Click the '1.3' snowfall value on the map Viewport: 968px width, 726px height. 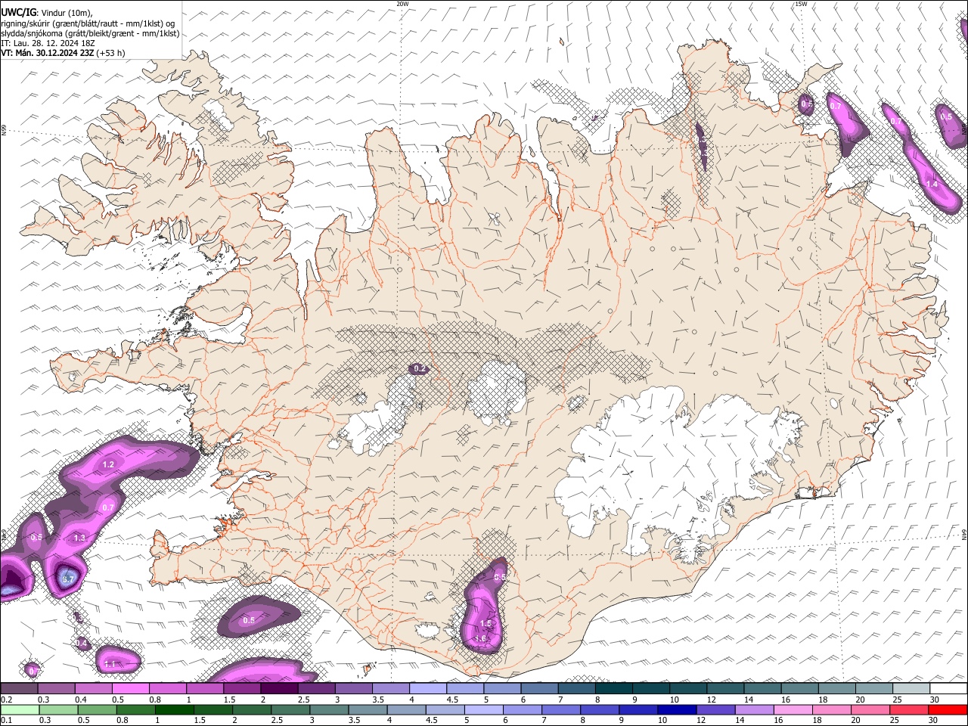point(79,538)
